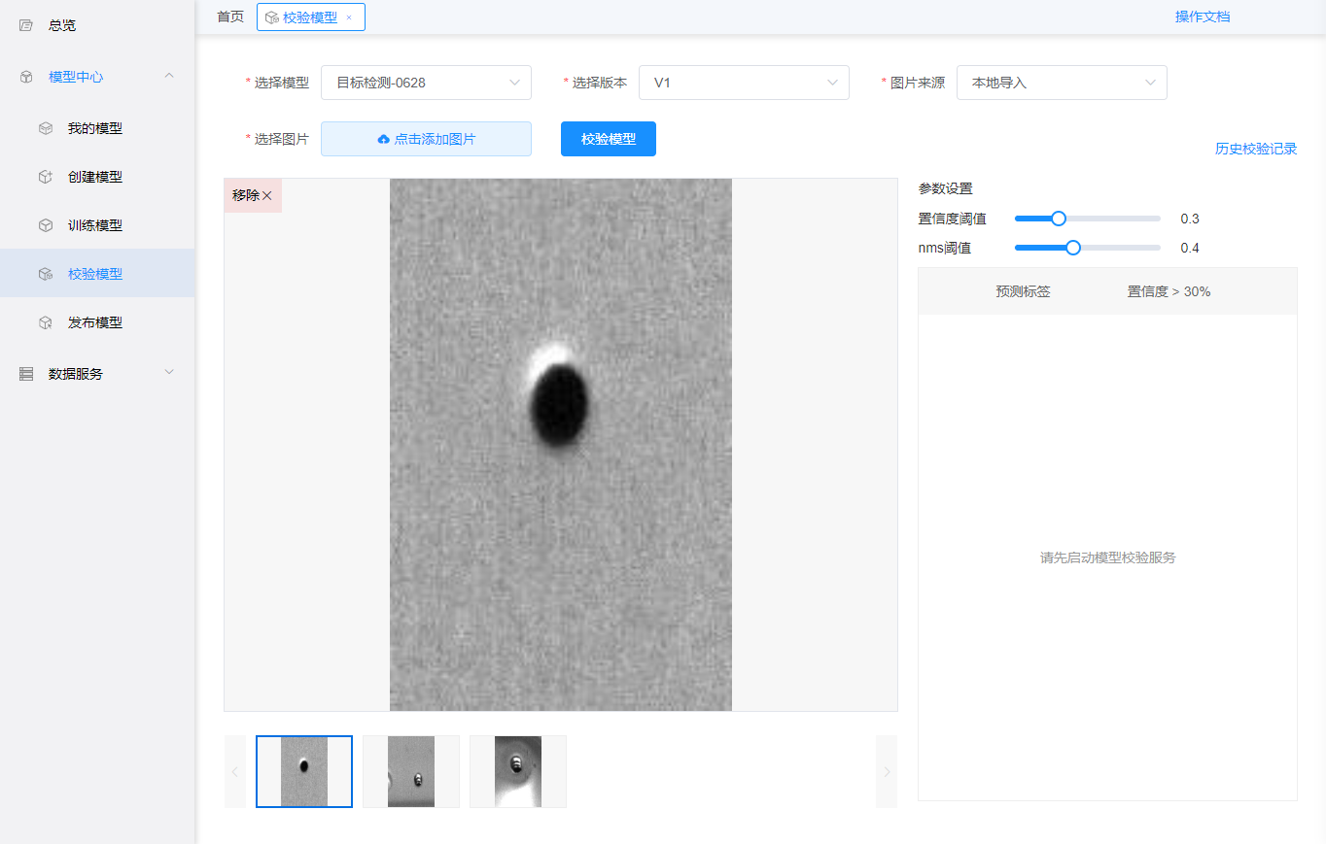This screenshot has height=844, width=1326.
Task: Open 历史校验记录 link
Action: [1256, 149]
